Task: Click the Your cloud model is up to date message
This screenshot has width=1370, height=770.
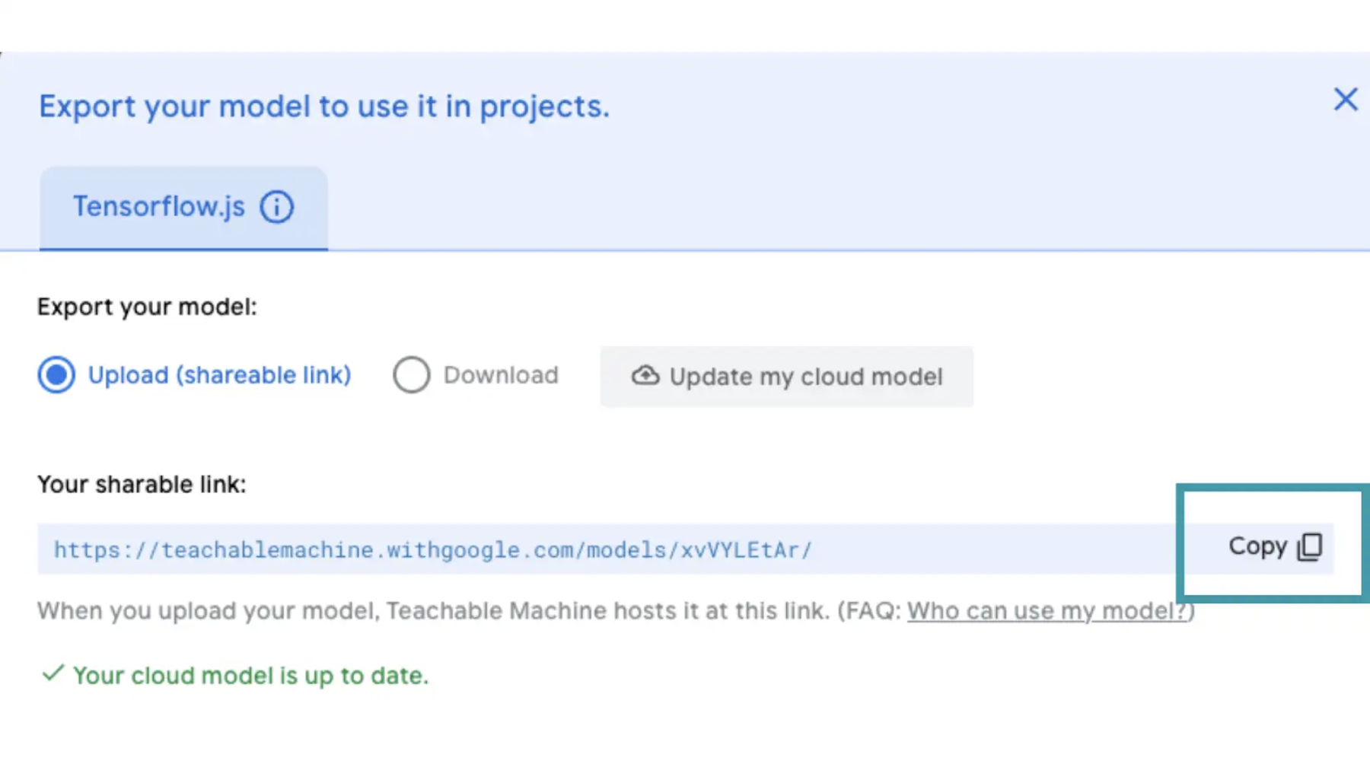Action: pyautogui.click(x=250, y=676)
